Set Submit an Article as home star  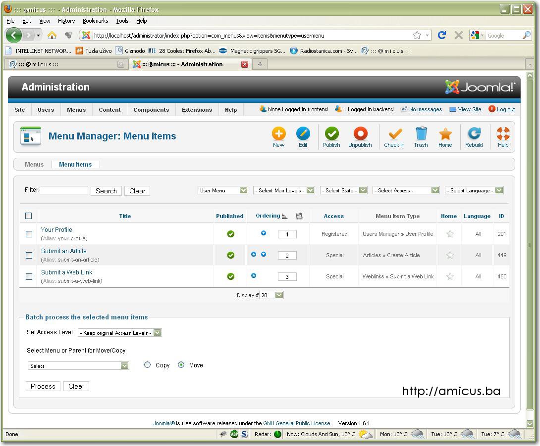pos(450,255)
